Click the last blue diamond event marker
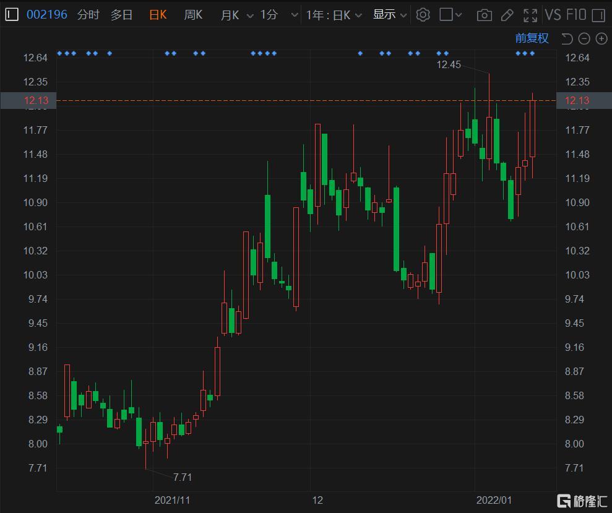Screen dimensions: 612x513 point(532,53)
